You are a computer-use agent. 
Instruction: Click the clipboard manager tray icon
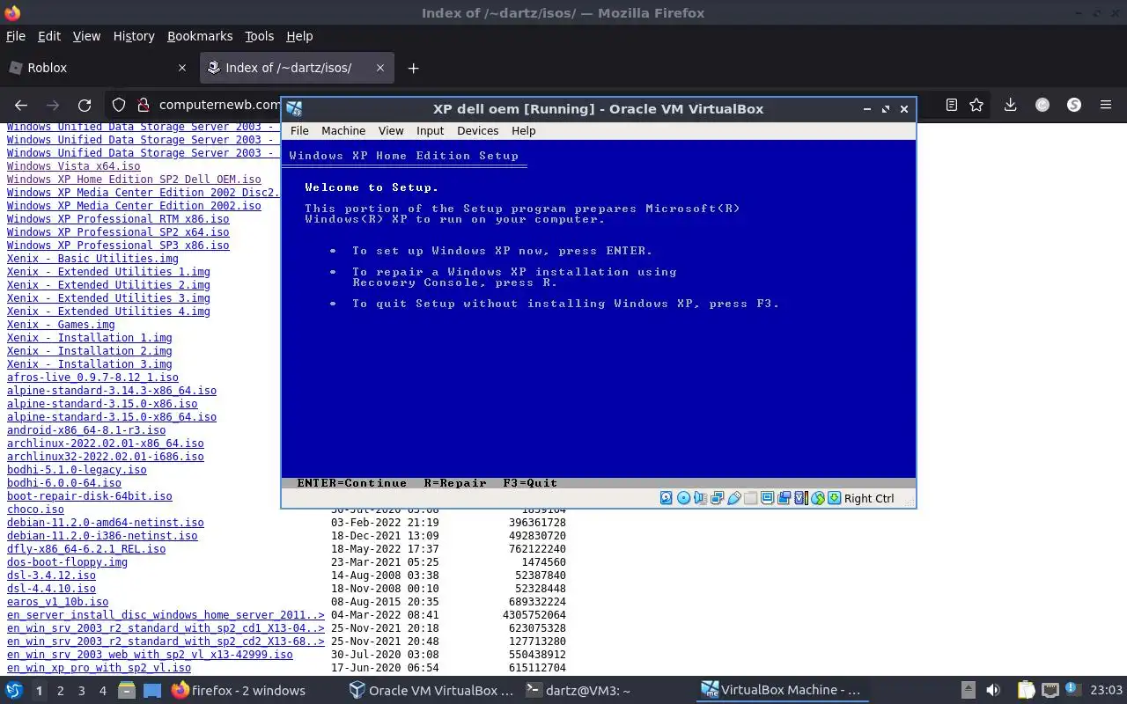click(1026, 691)
